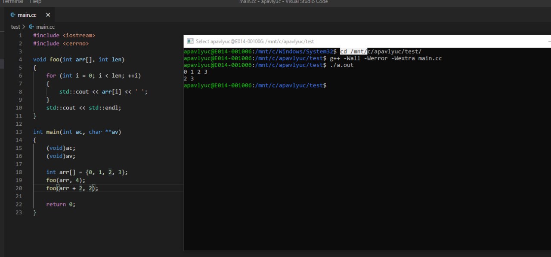The width and height of the screenshot is (551, 257).
Task: Click the '(void)av;' statement
Action: pyautogui.click(x=61, y=156)
